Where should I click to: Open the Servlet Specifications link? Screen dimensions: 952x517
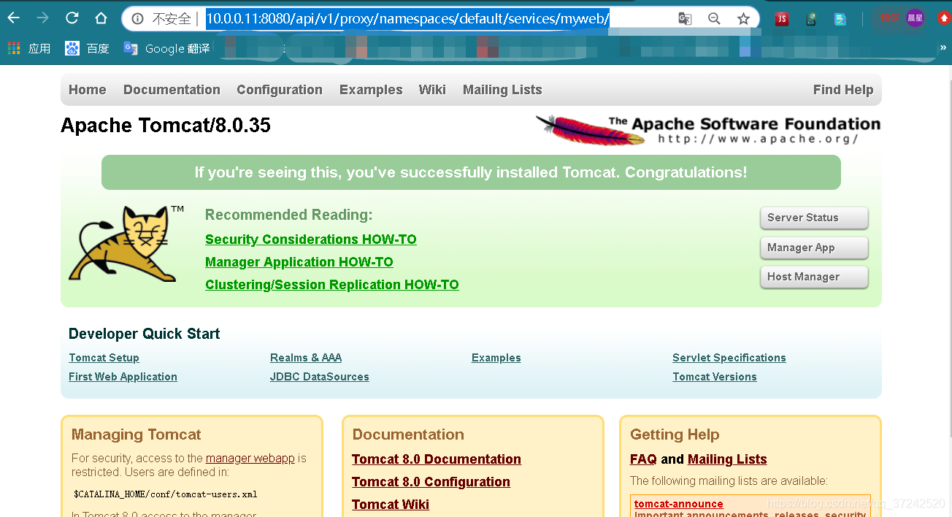[x=729, y=358]
